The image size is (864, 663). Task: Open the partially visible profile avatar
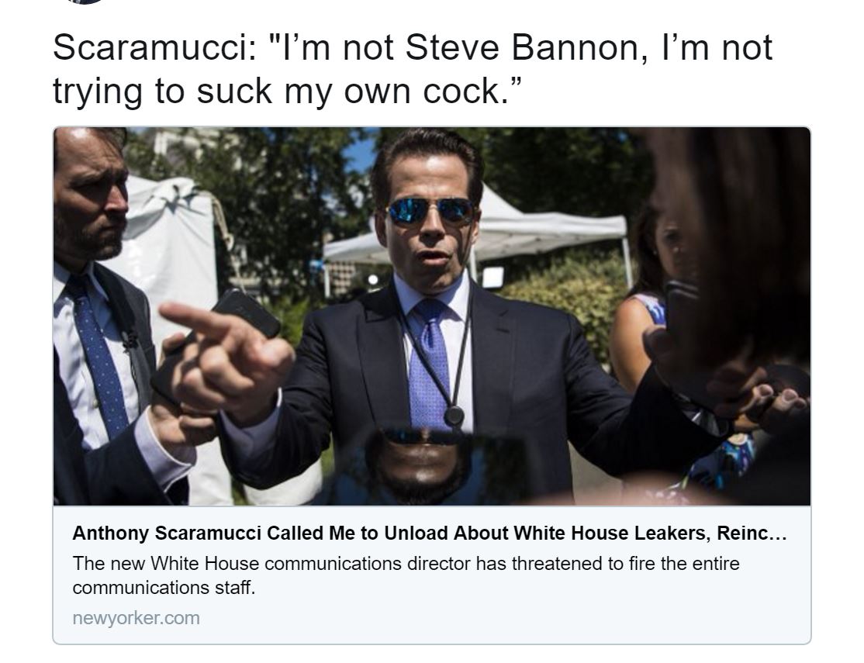(85, 2)
